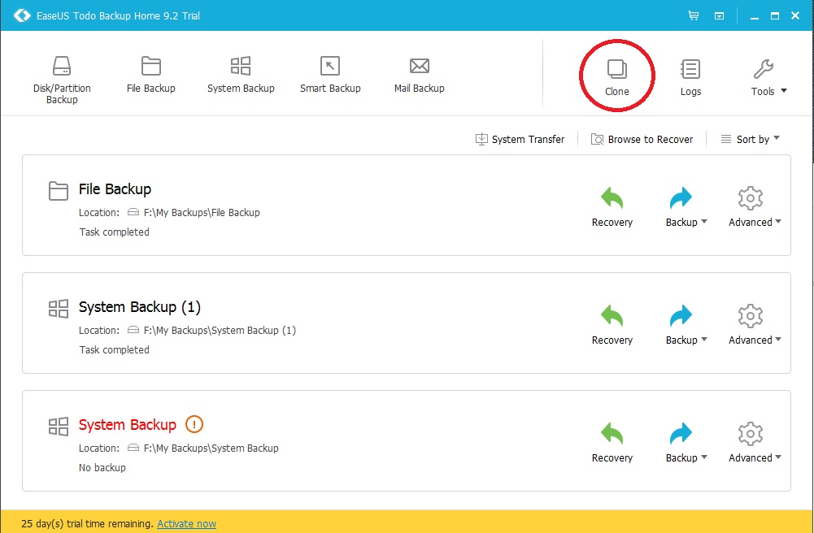The width and height of the screenshot is (814, 533).
Task: Open Advanced menu for System Backup (1)
Action: pyautogui.click(x=755, y=324)
